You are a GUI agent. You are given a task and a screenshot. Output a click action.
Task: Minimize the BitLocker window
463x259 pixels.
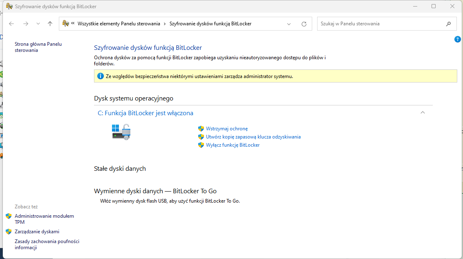click(x=415, y=6)
